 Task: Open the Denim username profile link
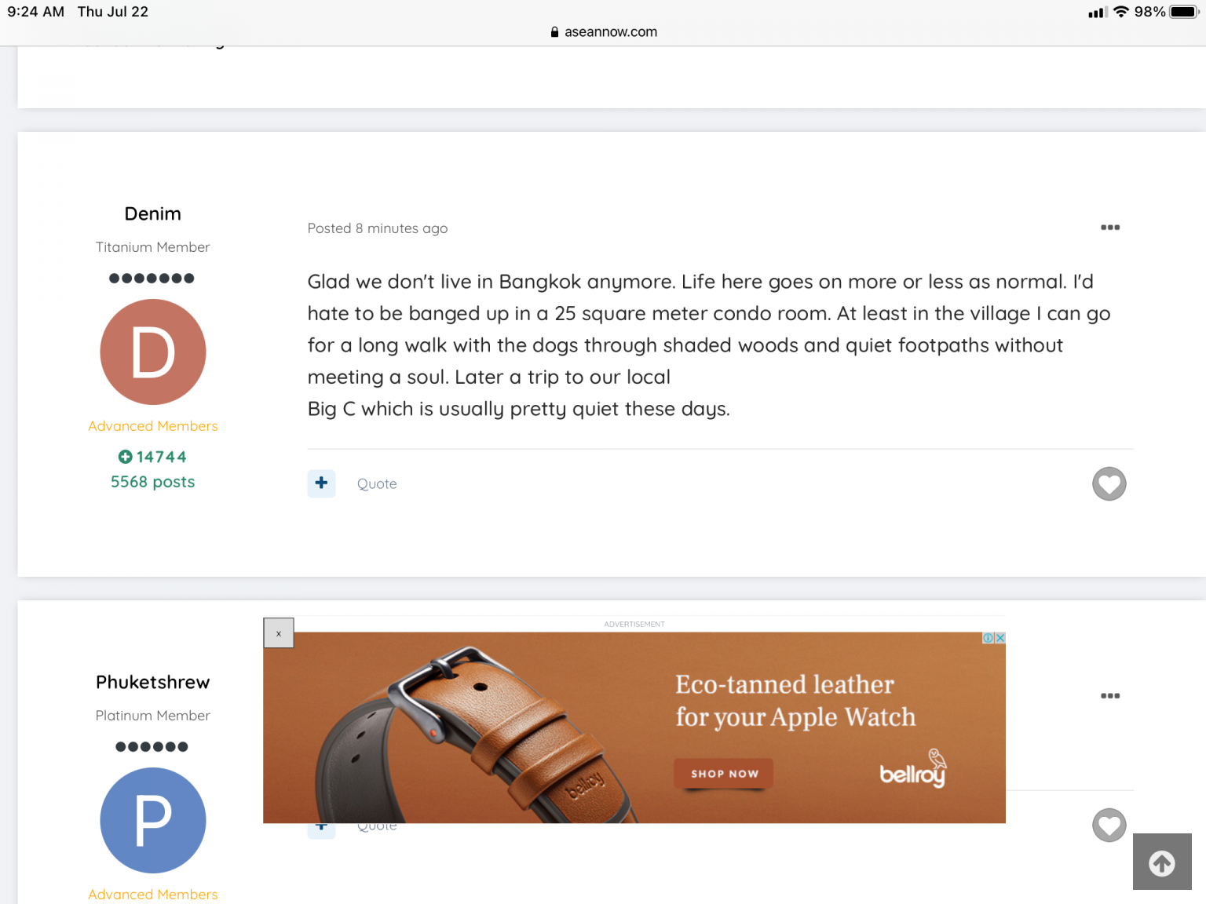pyautogui.click(x=153, y=214)
